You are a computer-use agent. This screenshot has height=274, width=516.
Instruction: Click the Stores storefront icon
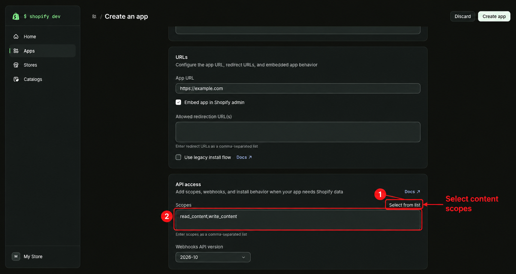pos(16,65)
